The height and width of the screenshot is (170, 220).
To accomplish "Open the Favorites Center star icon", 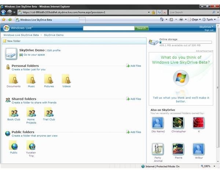I will [x=4, y=20].
